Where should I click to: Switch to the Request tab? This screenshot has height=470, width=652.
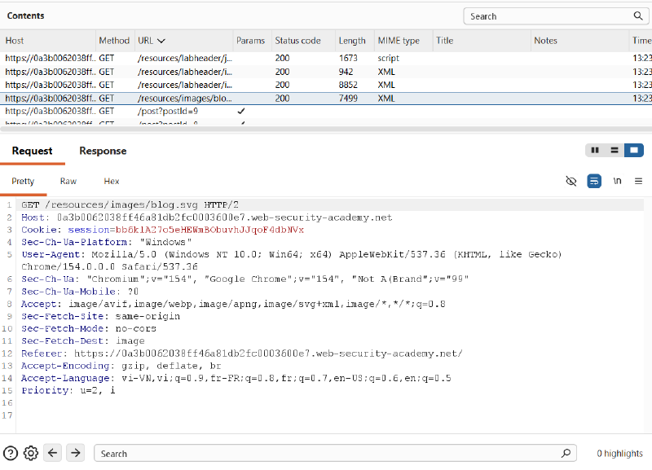pyautogui.click(x=32, y=151)
